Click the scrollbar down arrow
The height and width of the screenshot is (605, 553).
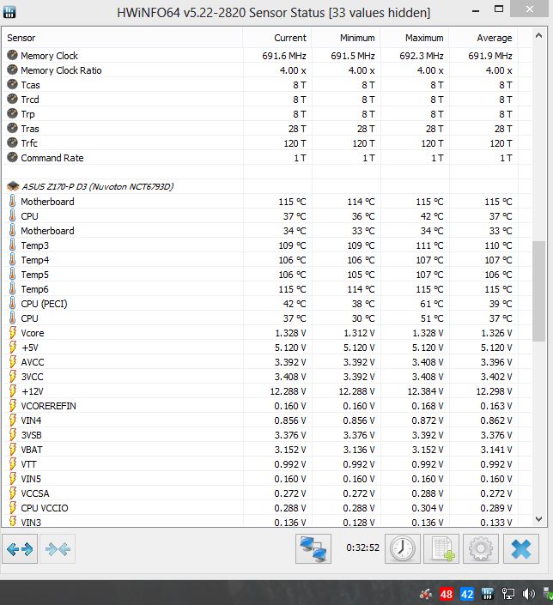point(538,519)
